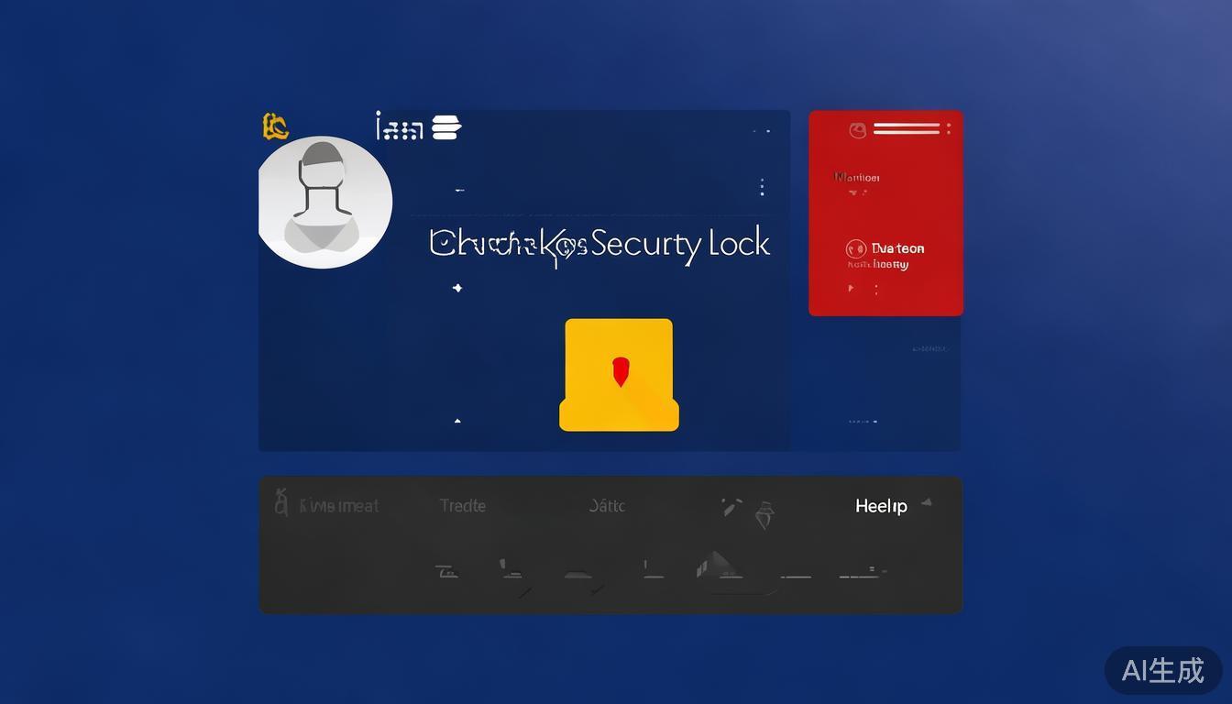Screen dimensions: 1232x704
Task: Click the shell-shaped icon in the dark bar
Action: pyautogui.click(x=764, y=514)
